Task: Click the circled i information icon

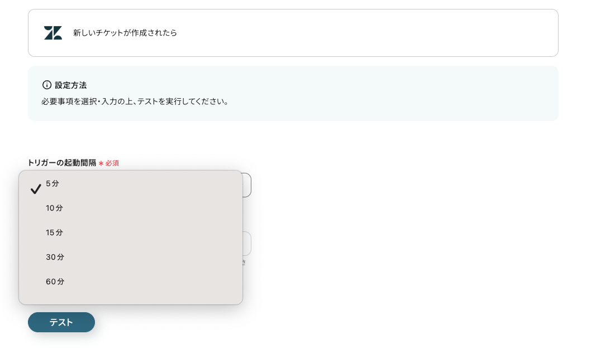Action: click(47, 85)
